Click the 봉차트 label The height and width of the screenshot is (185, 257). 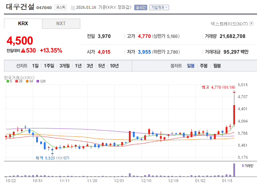coord(176,66)
